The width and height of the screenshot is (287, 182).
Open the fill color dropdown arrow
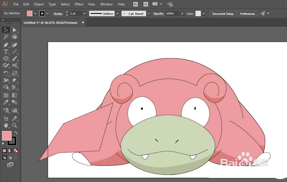[35, 13]
